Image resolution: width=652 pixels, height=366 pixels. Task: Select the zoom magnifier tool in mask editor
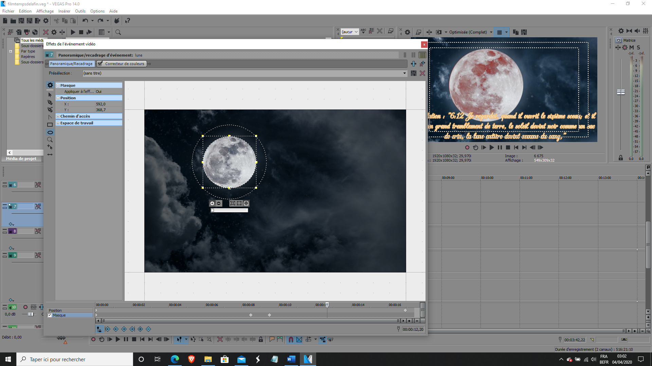50,140
